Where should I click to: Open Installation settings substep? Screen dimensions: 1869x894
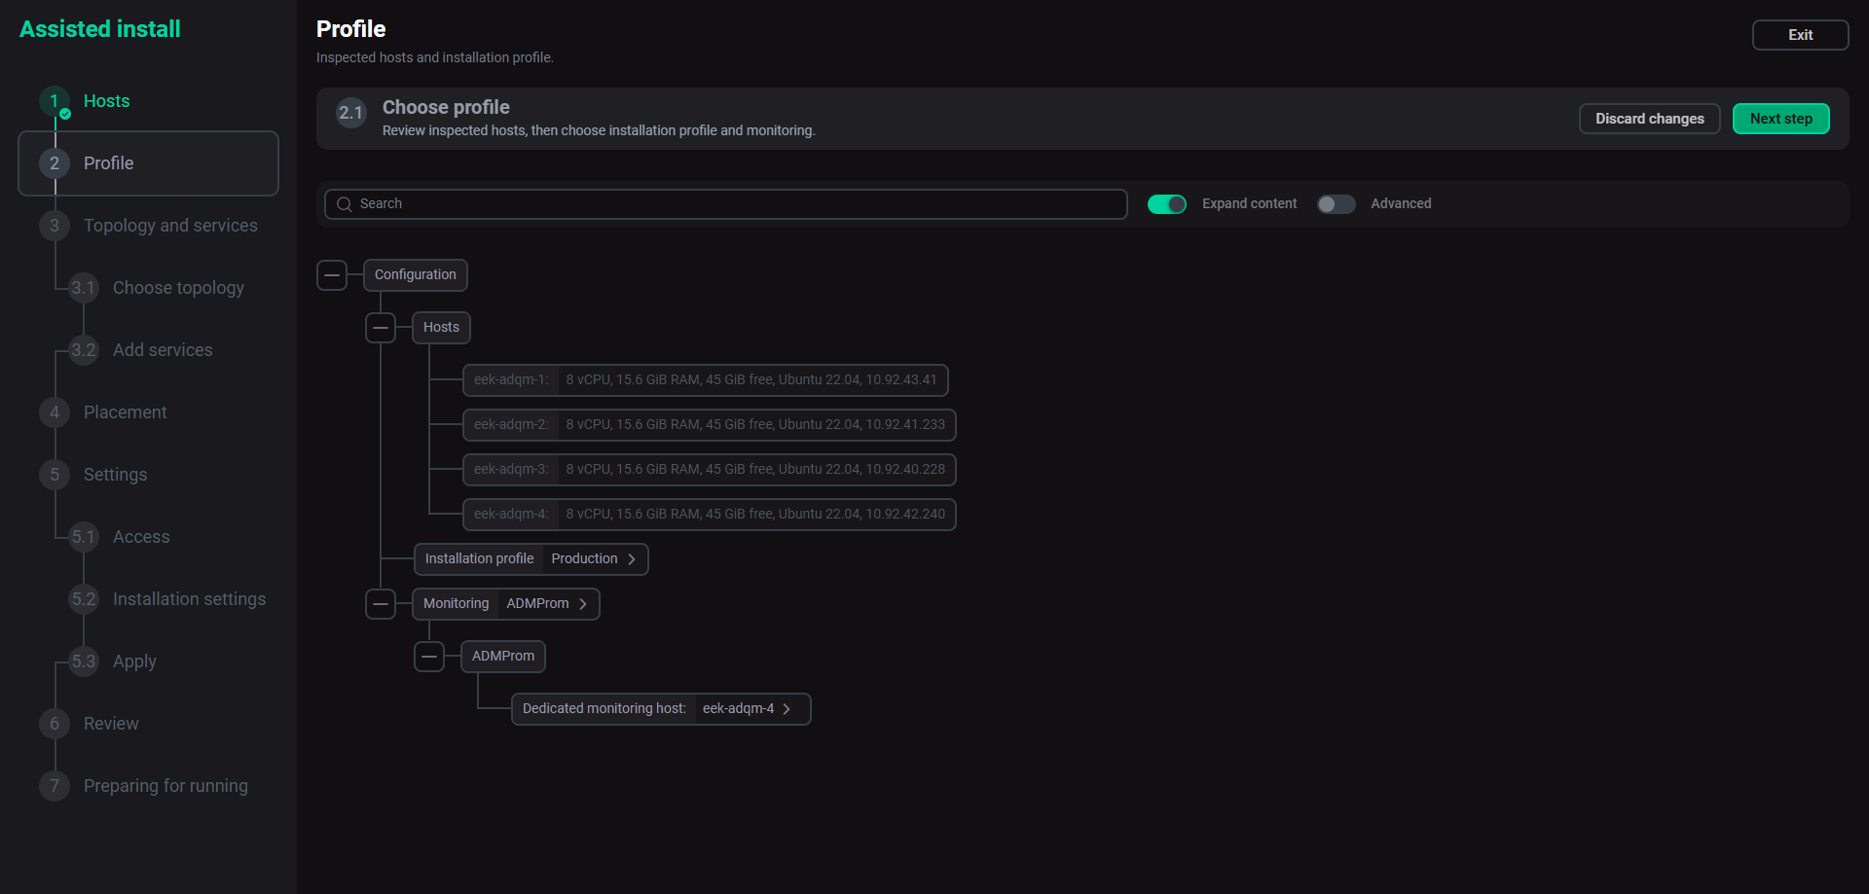pyautogui.click(x=189, y=599)
